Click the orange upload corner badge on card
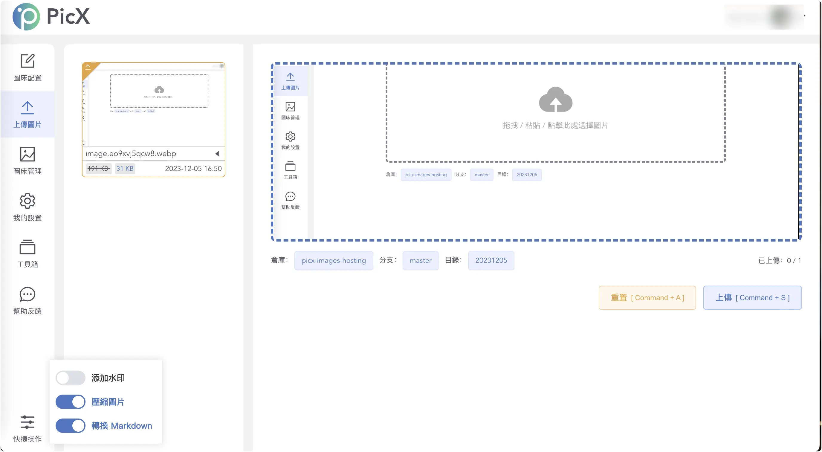Viewport: 822px width, 452px height. (88, 68)
